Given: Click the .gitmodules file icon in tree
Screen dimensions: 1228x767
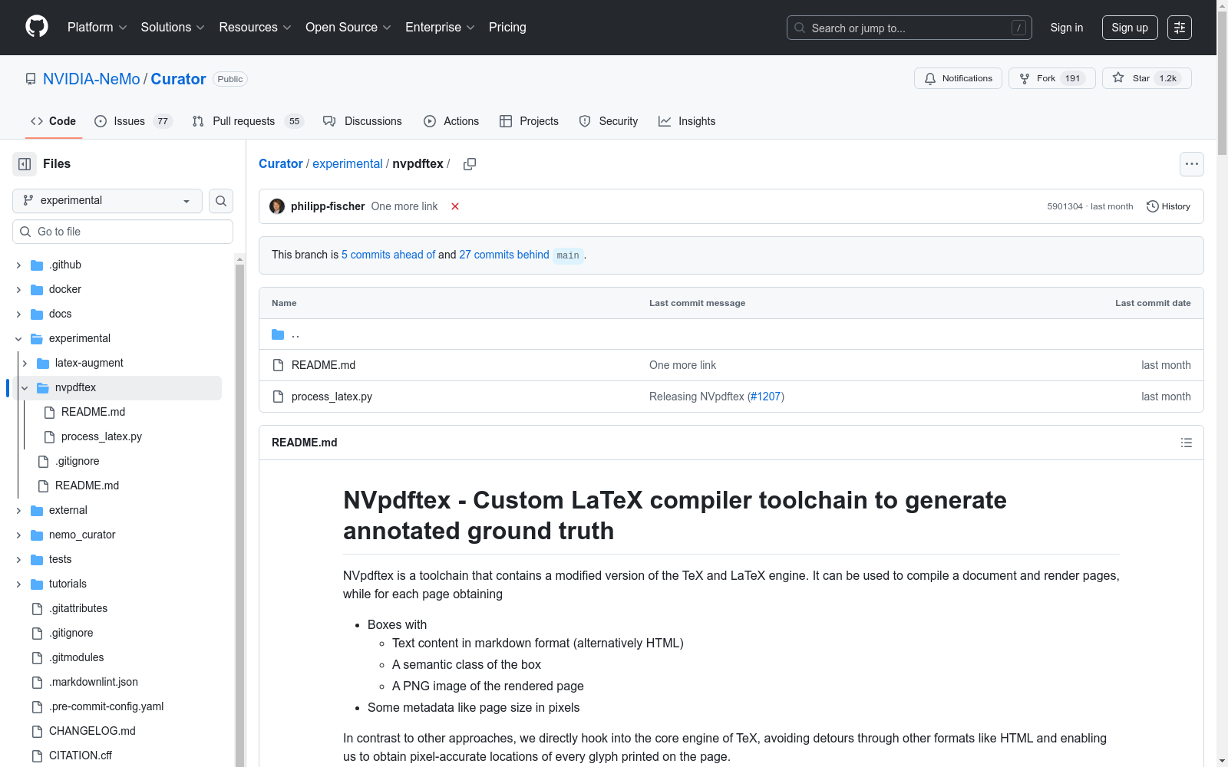Looking at the screenshot, I should click(37, 658).
